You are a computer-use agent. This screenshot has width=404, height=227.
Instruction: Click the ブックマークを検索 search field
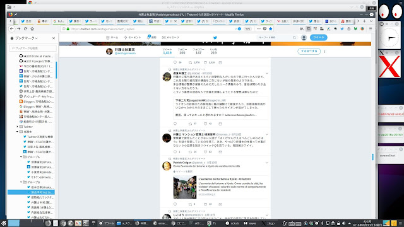pyautogui.click(x=33, y=48)
